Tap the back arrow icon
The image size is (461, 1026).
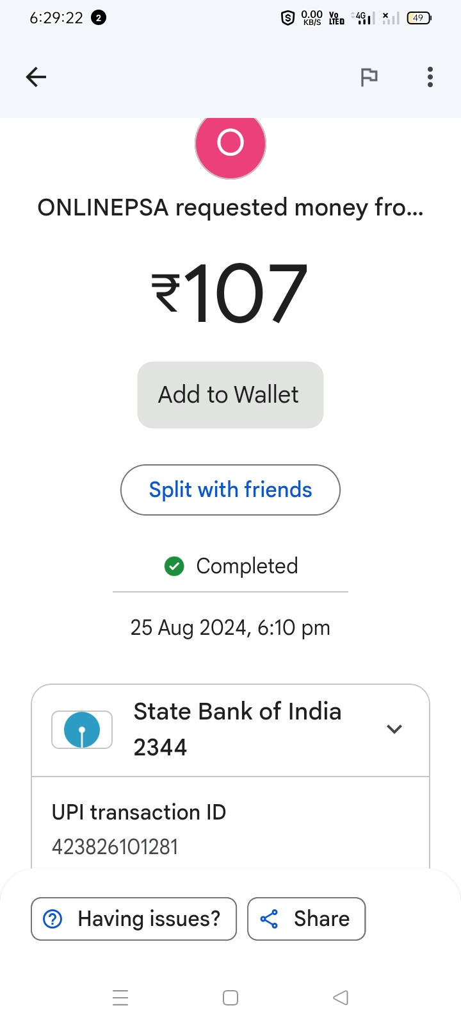coord(36,77)
